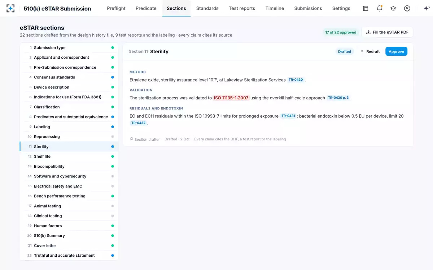This screenshot has height=270, width=433.
Task: Go to the Submissions tab
Action: pos(308,8)
